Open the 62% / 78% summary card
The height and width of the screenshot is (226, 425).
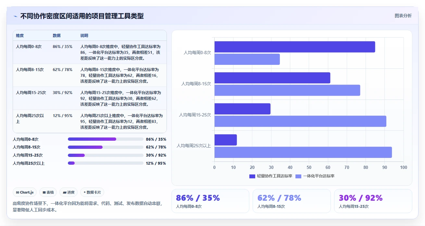pyautogui.click(x=292, y=201)
